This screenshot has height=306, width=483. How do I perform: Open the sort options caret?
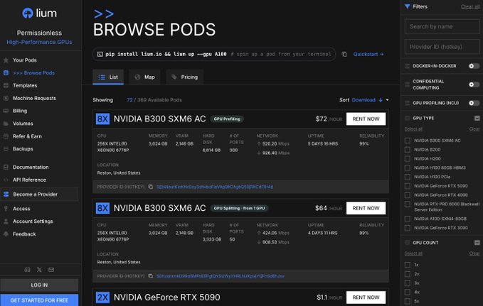(388, 100)
